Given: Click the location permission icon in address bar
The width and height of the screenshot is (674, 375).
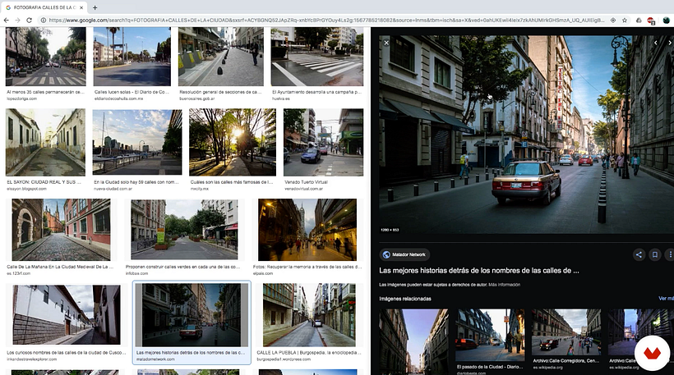Looking at the screenshot, I should pyautogui.click(x=613, y=21).
